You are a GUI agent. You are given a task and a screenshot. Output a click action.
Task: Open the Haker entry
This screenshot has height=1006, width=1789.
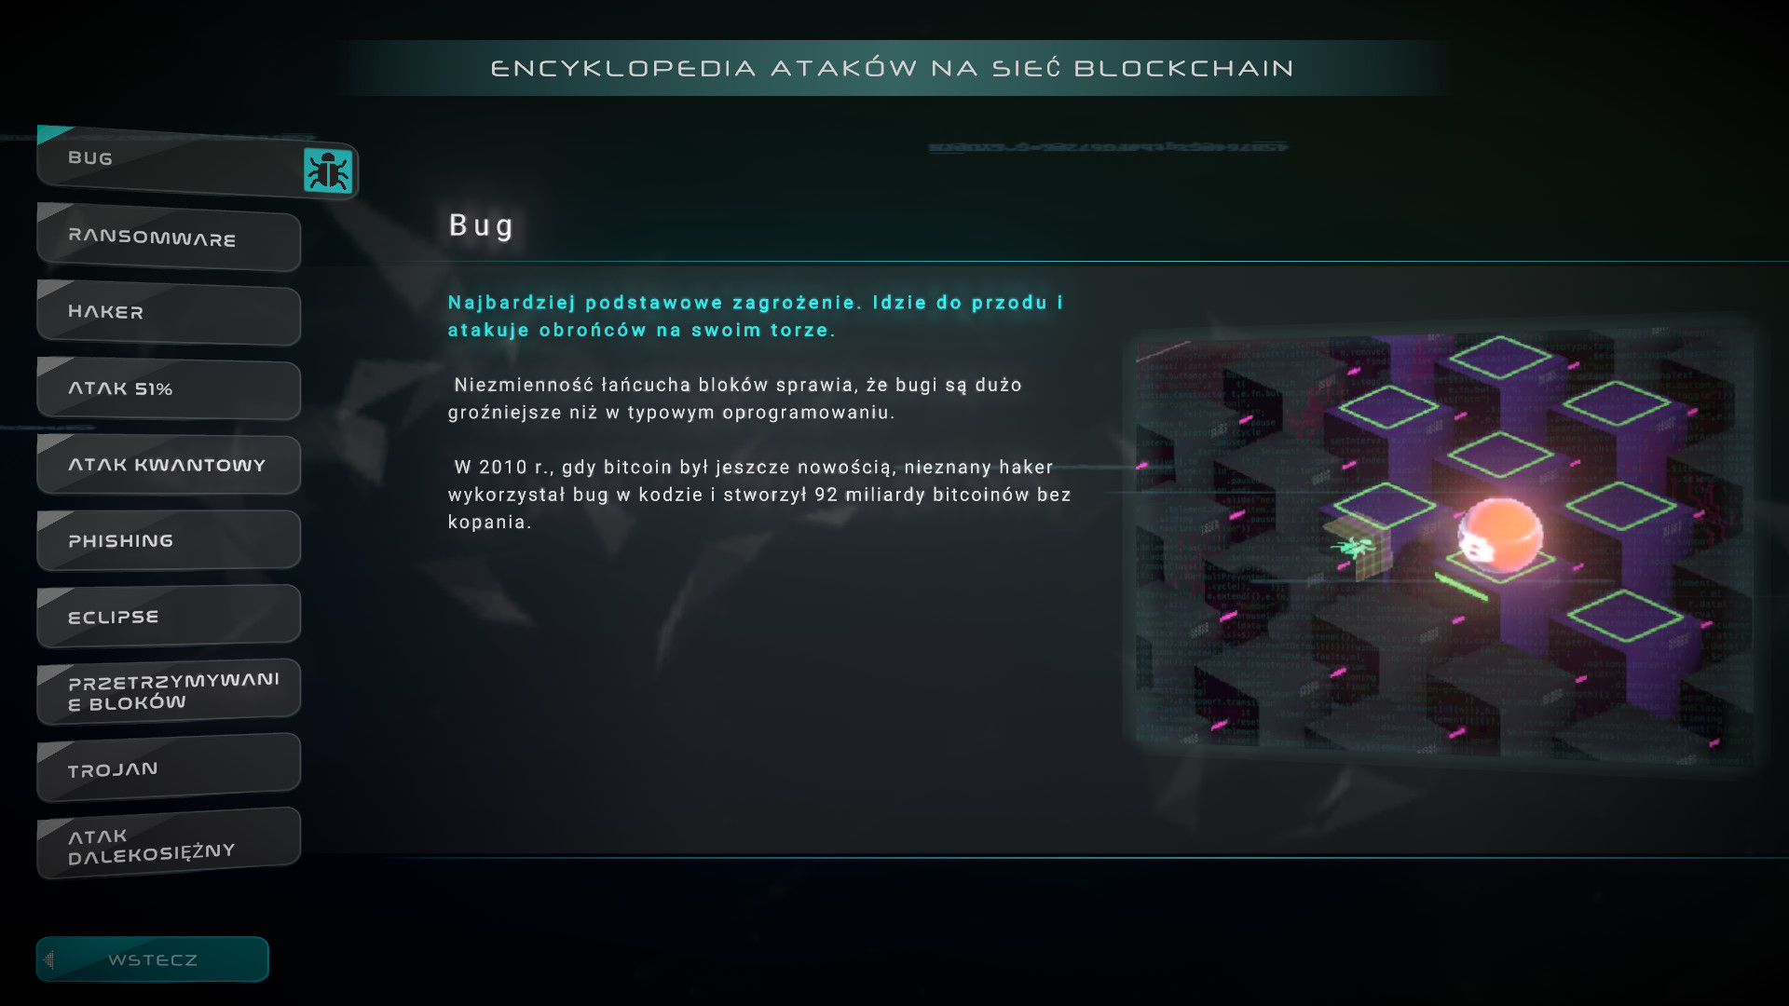pos(169,313)
